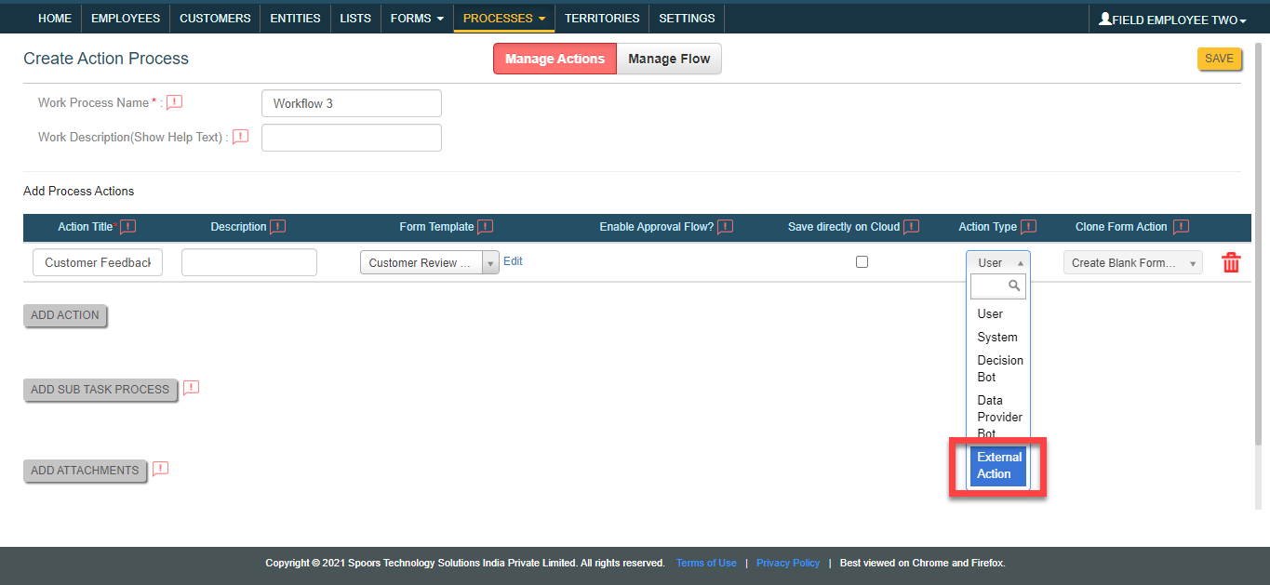The height and width of the screenshot is (585, 1270).
Task: Click the help icon next to Action Title header
Action: [128, 226]
